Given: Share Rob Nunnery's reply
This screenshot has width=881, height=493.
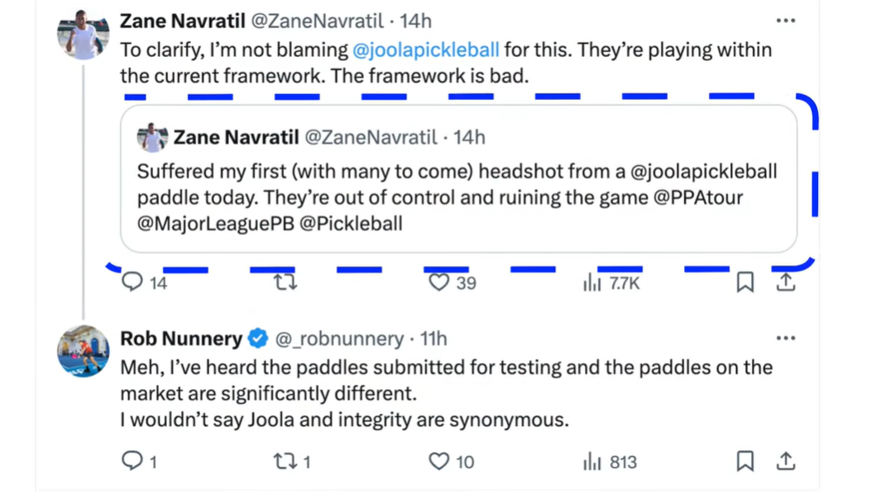Looking at the screenshot, I should [x=786, y=461].
